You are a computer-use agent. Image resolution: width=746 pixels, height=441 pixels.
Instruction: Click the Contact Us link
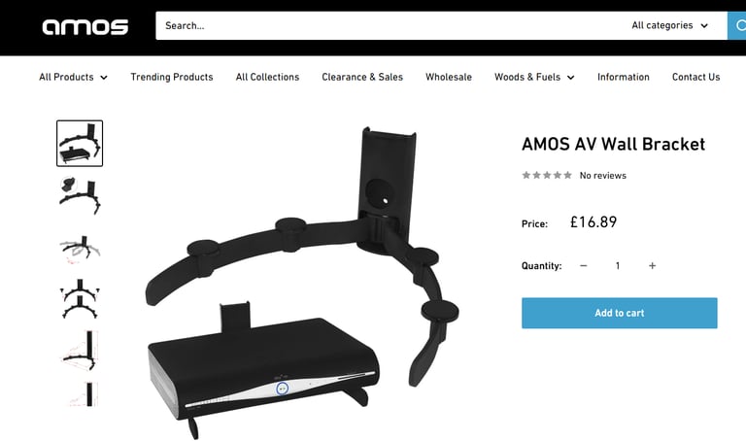[x=696, y=77]
